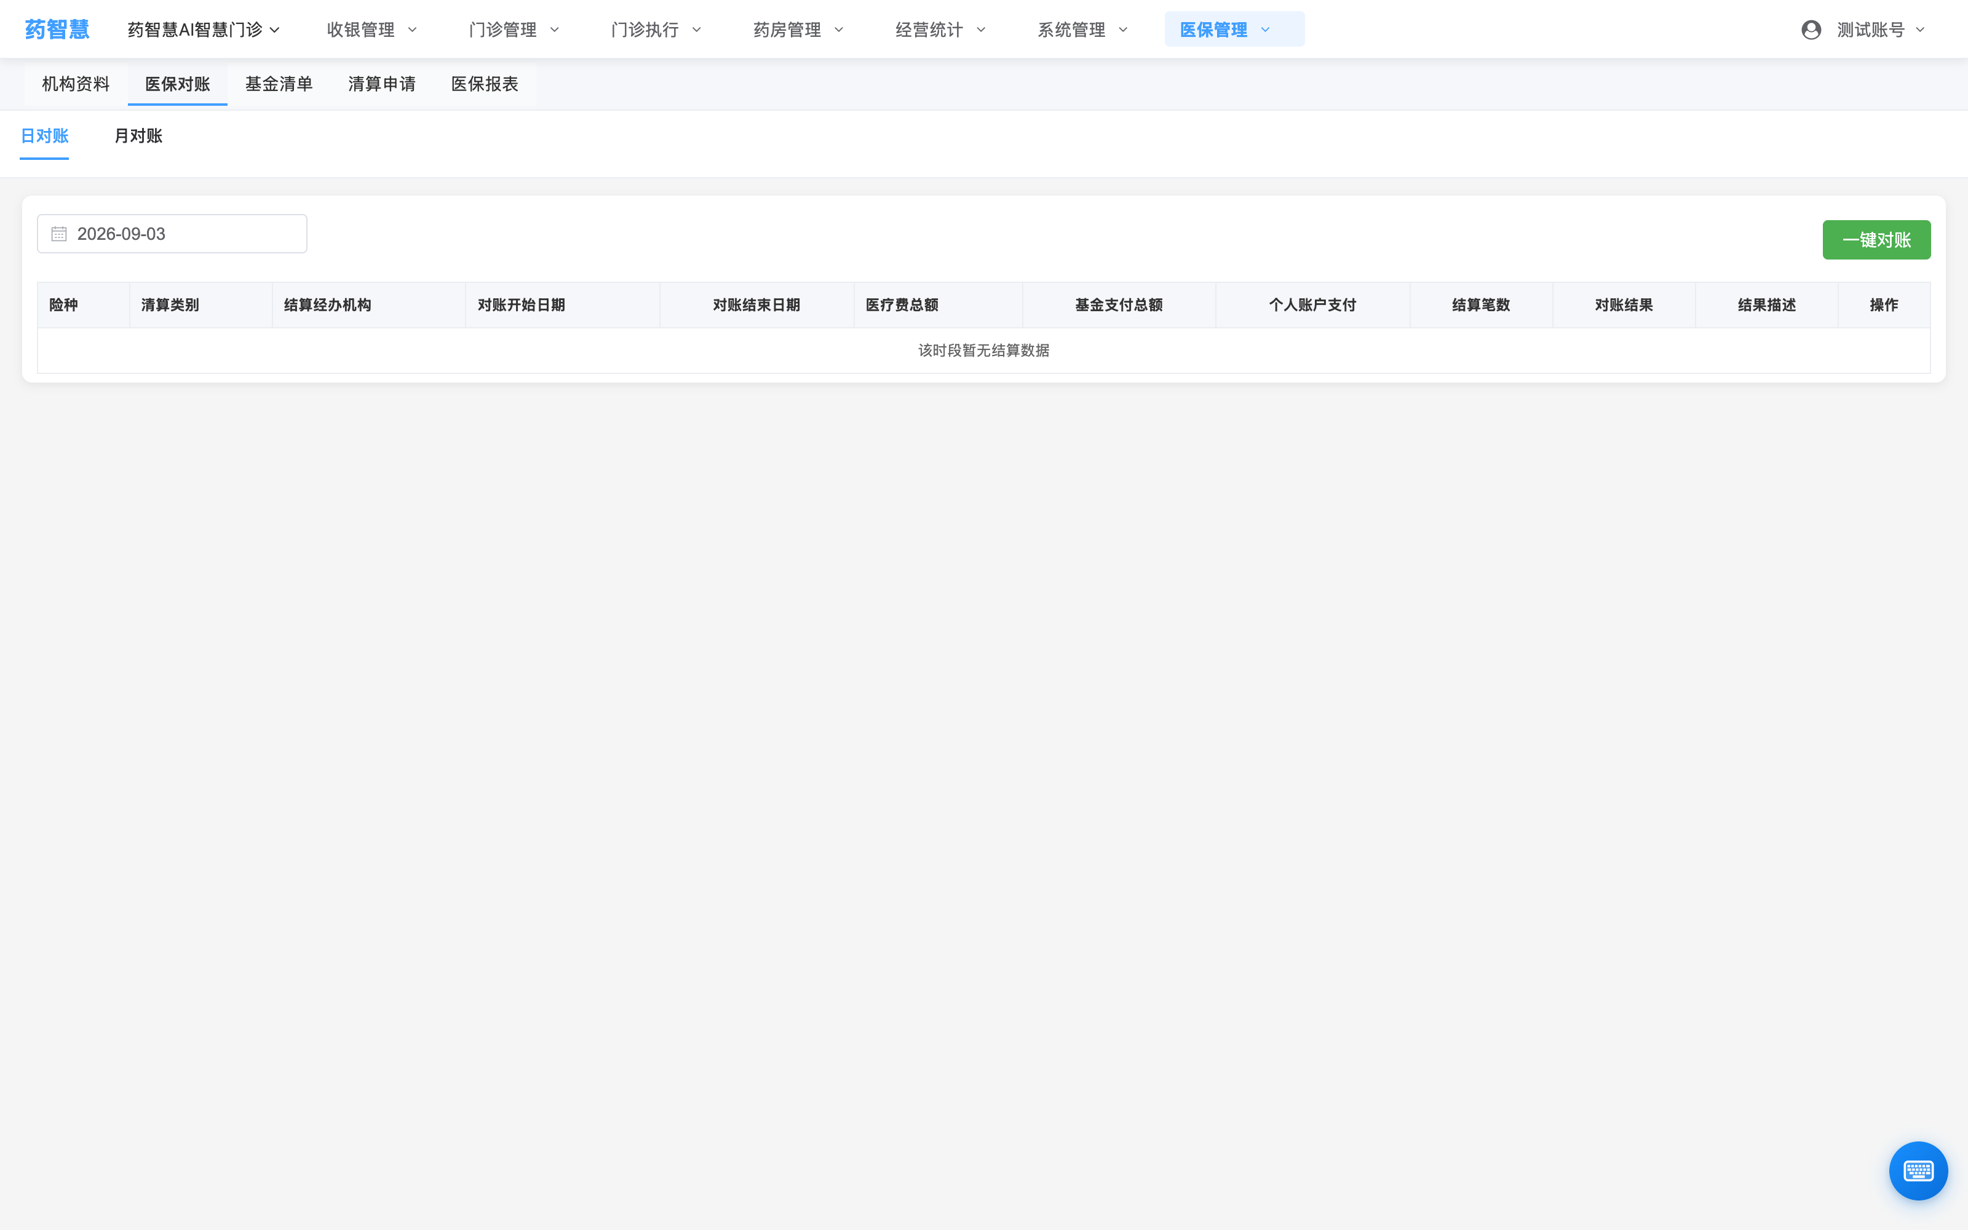Switch to 月对账 sub-tab

138,136
